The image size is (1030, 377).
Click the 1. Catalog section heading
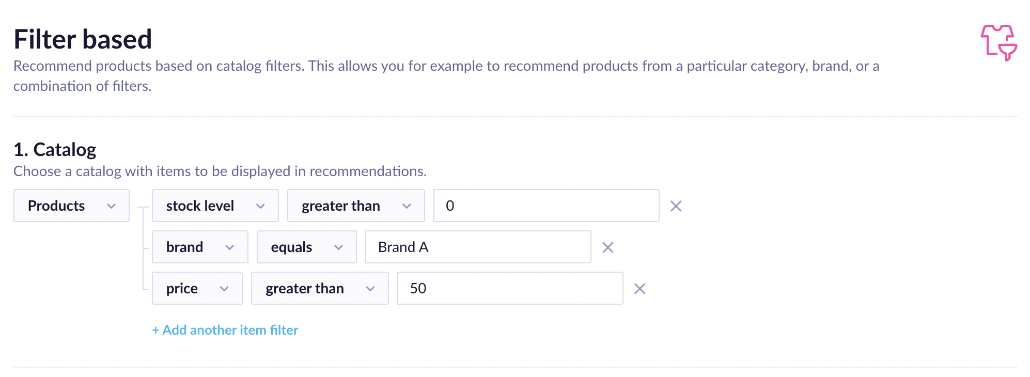click(55, 150)
